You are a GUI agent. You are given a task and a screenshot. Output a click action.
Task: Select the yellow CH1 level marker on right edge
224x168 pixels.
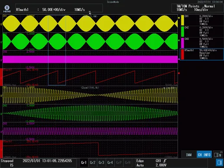[179, 18]
